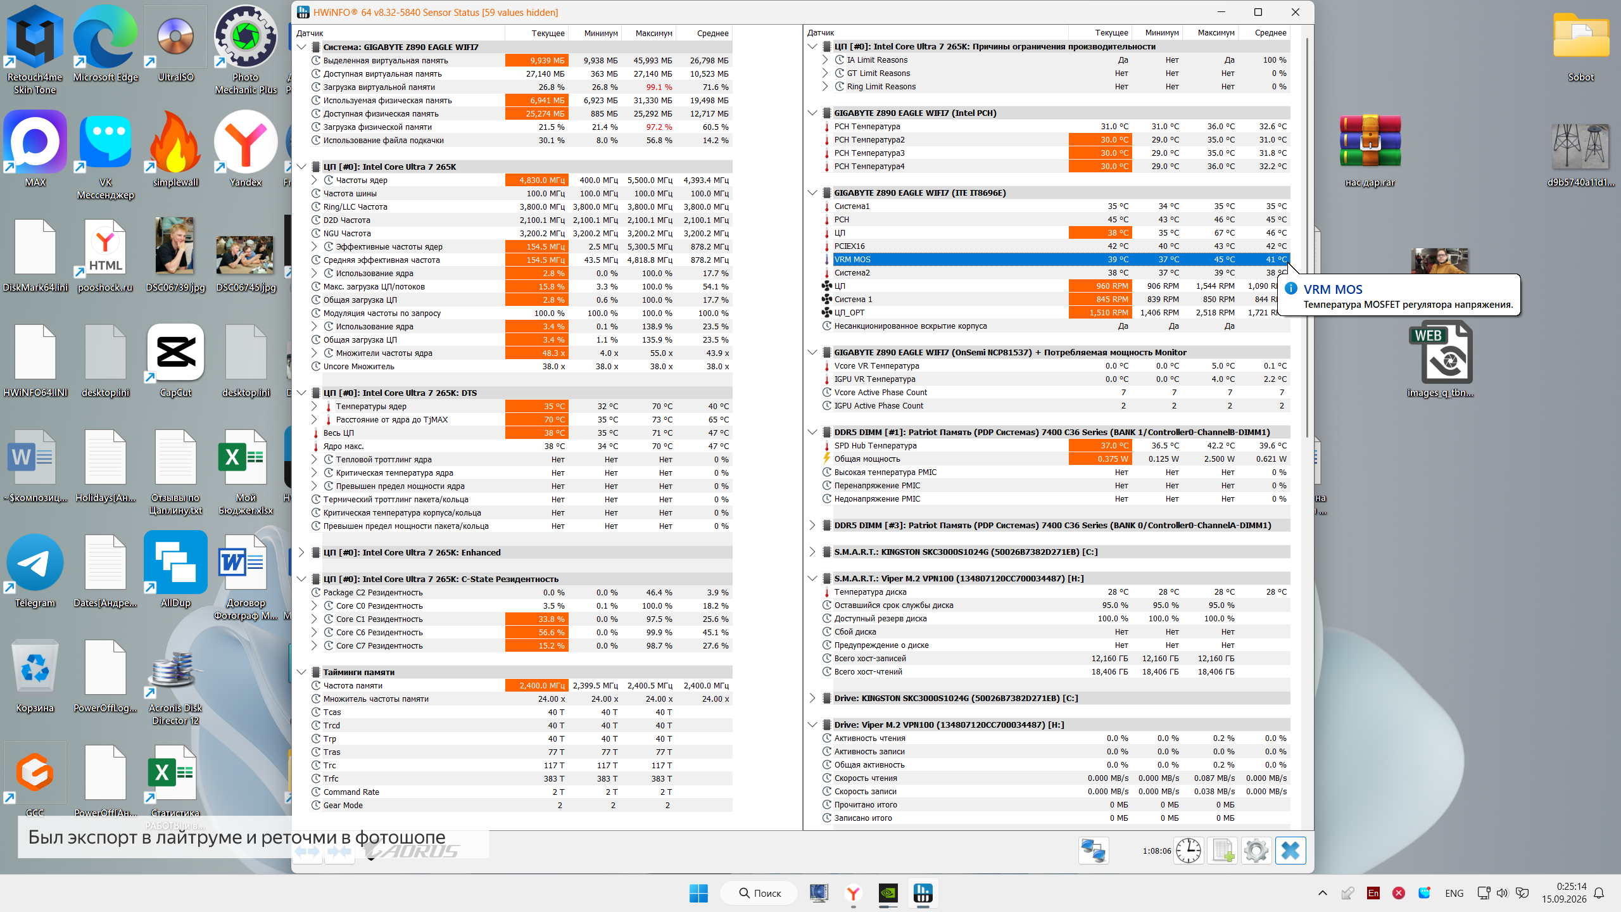Select Частота памяти row

tap(521, 685)
